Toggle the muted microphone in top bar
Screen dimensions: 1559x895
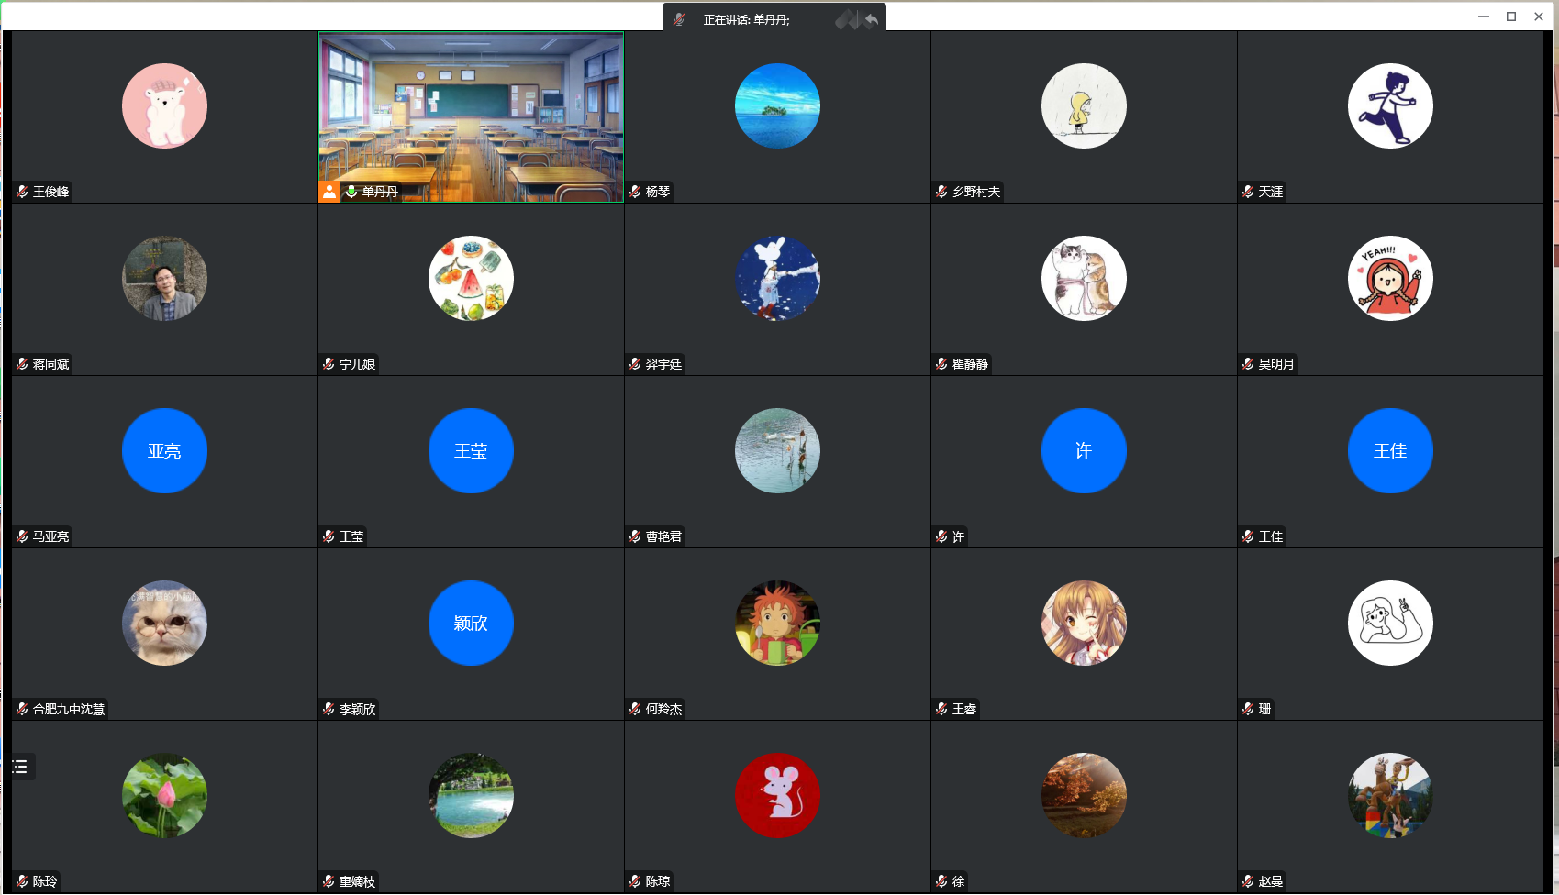(678, 19)
